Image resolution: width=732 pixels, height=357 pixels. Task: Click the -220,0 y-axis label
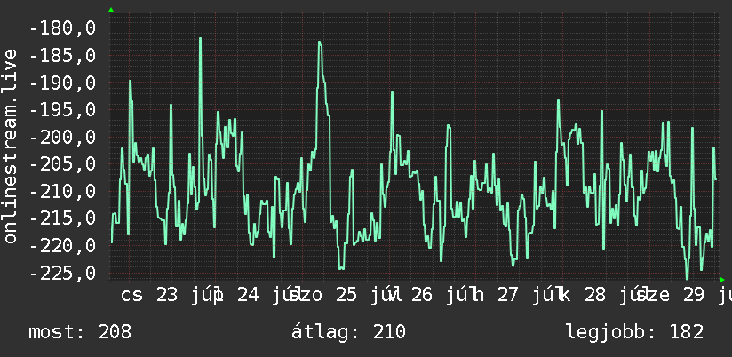coord(62,245)
